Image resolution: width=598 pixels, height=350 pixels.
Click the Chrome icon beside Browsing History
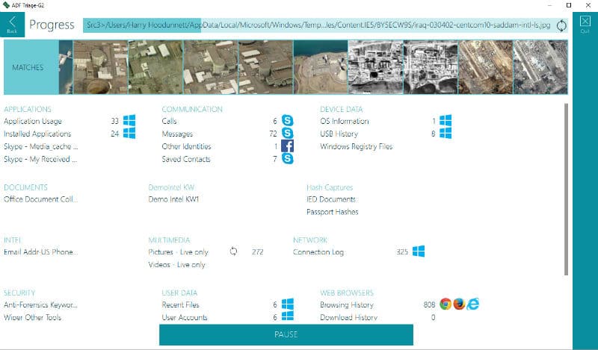(446, 304)
